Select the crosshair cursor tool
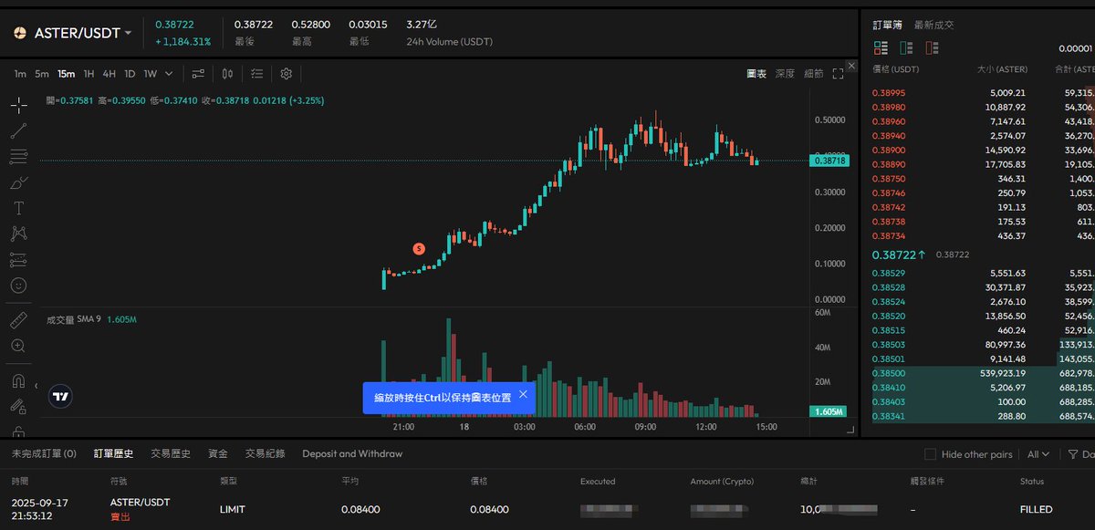This screenshot has width=1095, height=530. point(18,106)
